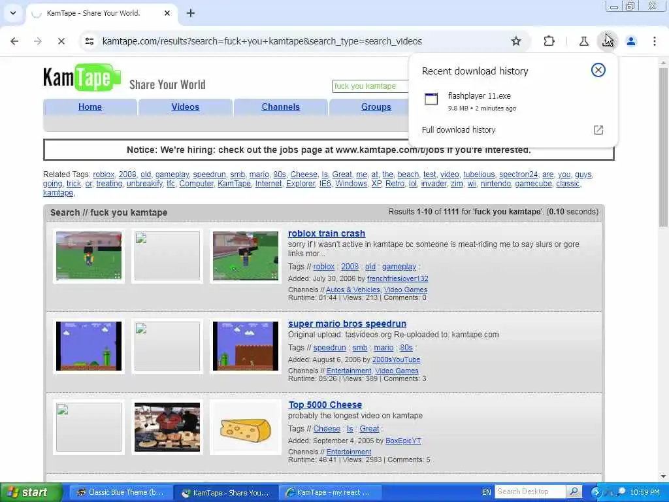This screenshot has height=502, width=669.
Task: Open Autos & Vehicles channel link
Action: click(352, 290)
